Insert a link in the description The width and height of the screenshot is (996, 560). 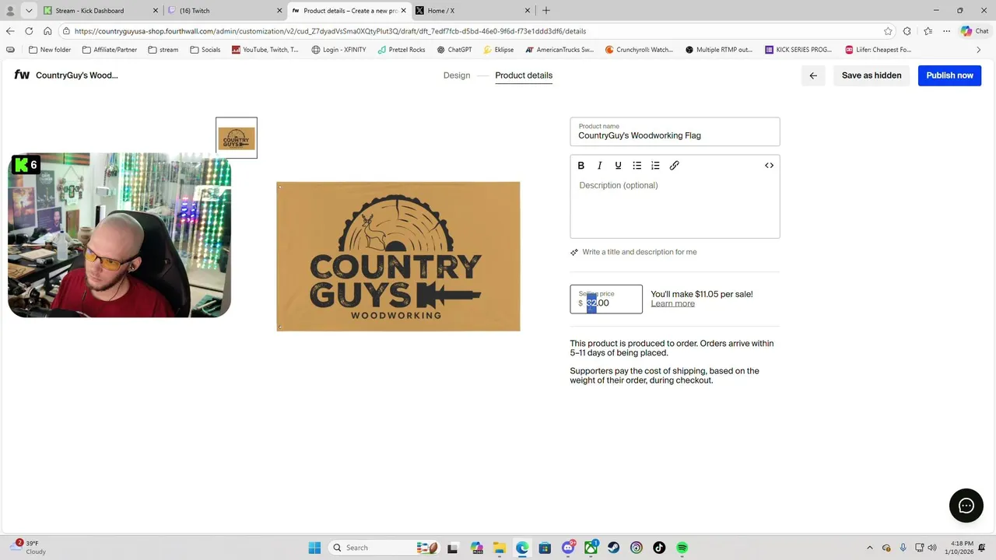(x=675, y=166)
